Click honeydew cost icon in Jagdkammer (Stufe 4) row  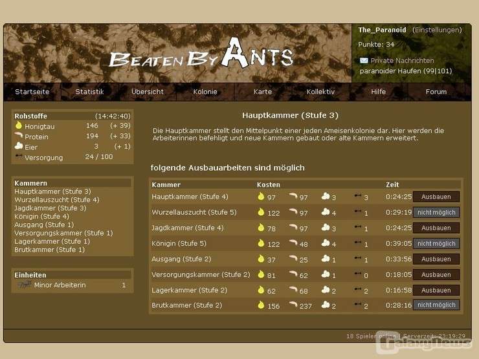[261, 228]
